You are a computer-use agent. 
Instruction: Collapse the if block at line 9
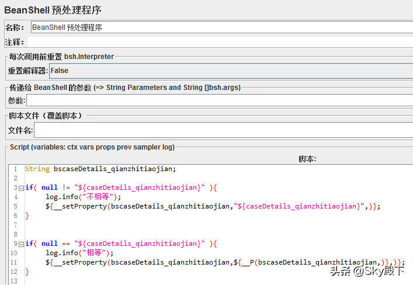tap(22, 244)
